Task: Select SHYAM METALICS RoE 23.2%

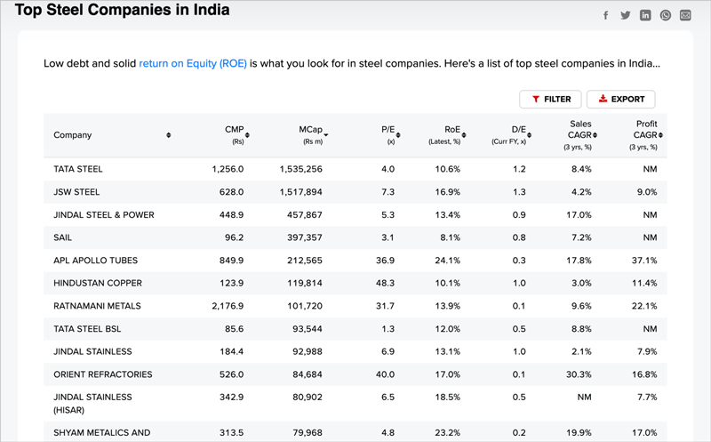Action: point(448,432)
